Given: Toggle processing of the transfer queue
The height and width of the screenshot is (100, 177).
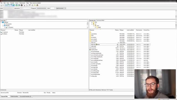Looking at the screenshot, I should click(x=19, y=5).
